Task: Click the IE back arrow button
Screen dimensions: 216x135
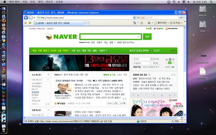Action: coord(26,18)
